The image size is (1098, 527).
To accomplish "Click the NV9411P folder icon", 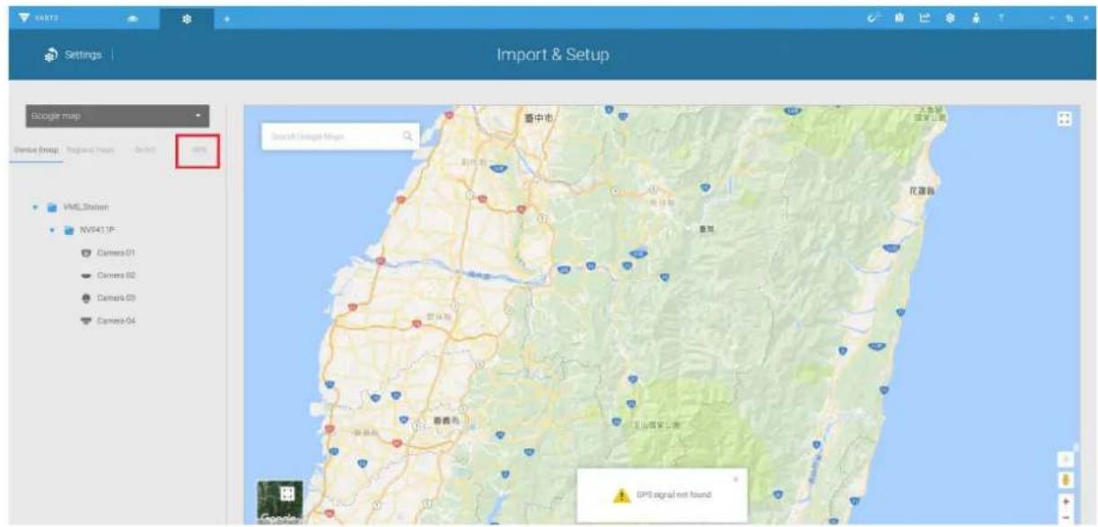I will [x=69, y=230].
